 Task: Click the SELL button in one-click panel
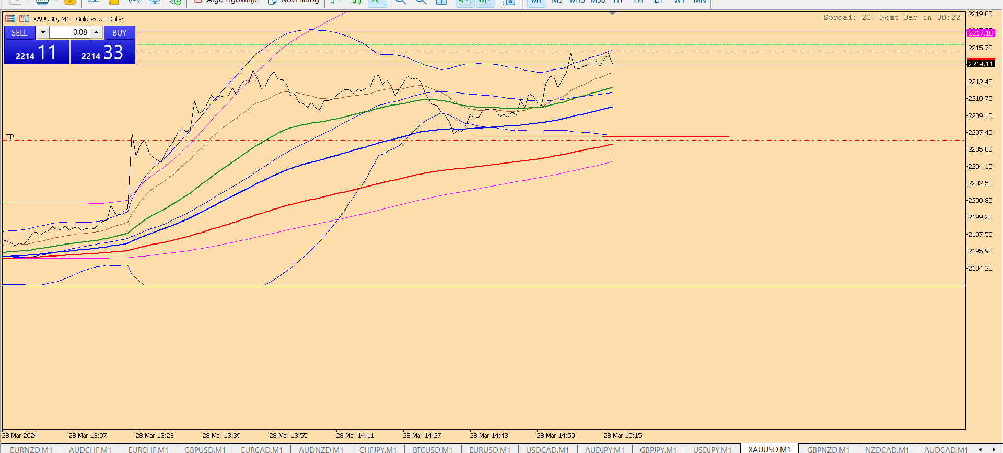click(19, 32)
